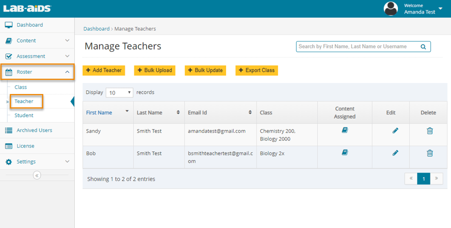Open the Welcome Amanda Test user dropdown
Viewport: 451px width, 228px height.
point(440,8)
